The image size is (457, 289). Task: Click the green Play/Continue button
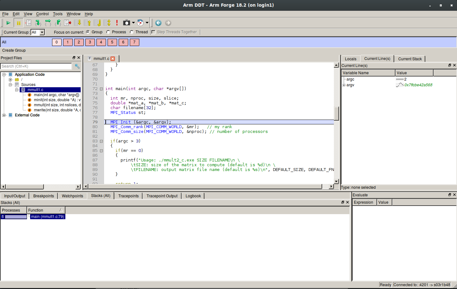tap(8, 23)
